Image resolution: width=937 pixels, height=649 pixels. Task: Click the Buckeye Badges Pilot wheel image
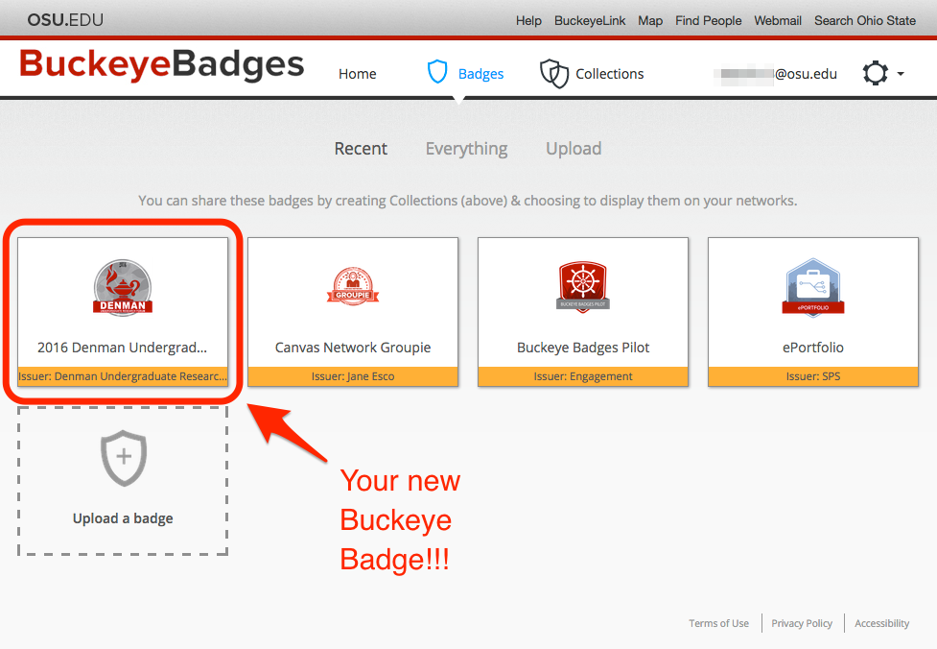point(583,286)
